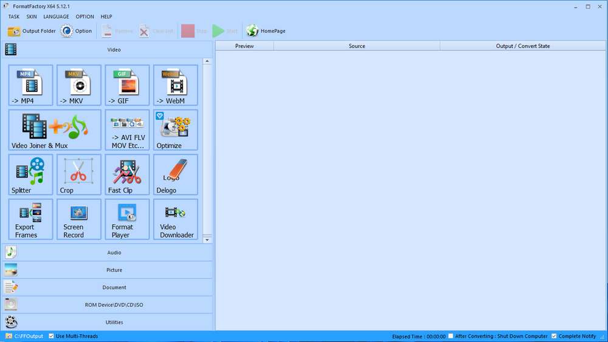This screenshot has height=342, width=608.
Task: Click the Remove toolbar button
Action: tap(117, 31)
